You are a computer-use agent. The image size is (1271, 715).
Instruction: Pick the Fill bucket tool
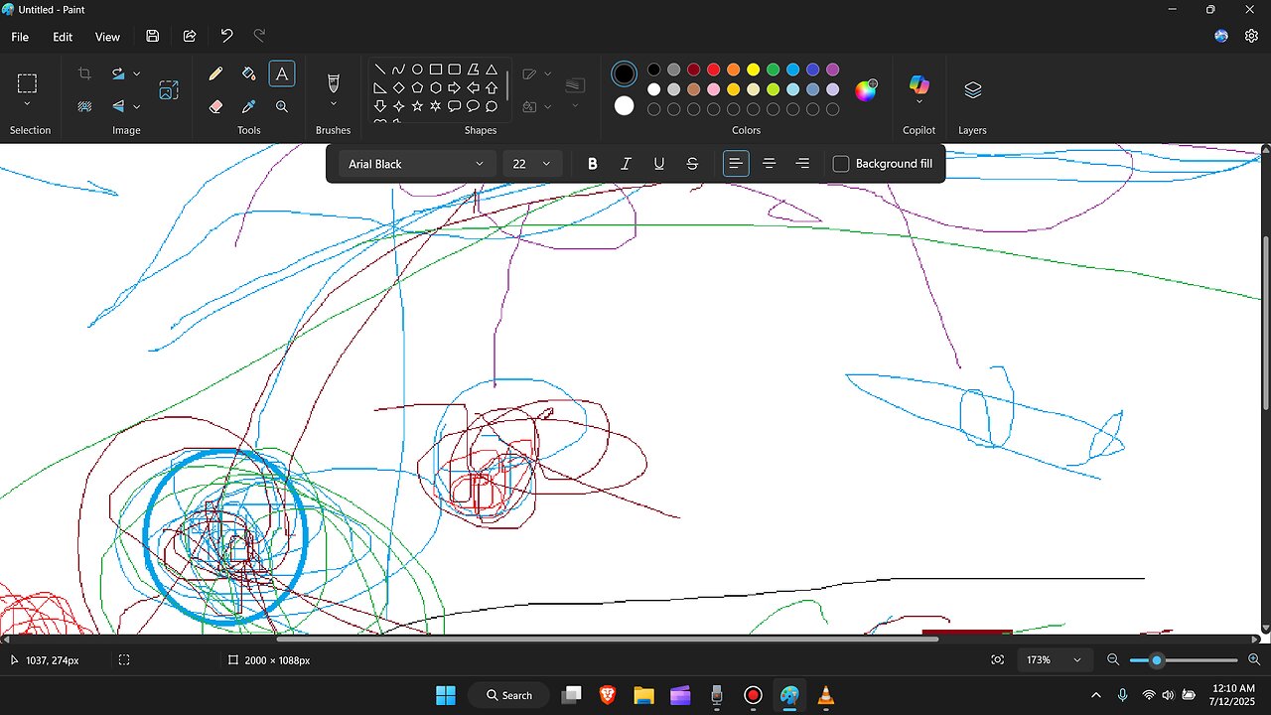pyautogui.click(x=249, y=73)
